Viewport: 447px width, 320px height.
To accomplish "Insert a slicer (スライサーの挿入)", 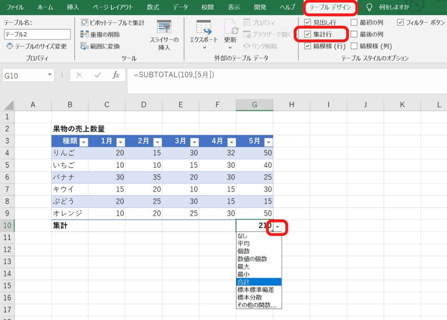I will 164,35.
